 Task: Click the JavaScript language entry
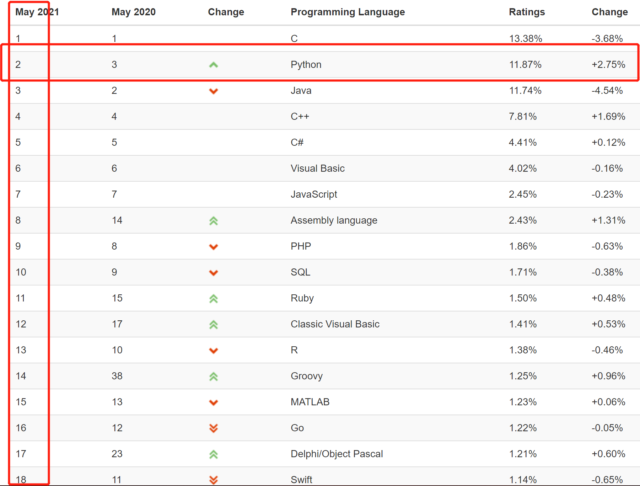click(x=313, y=194)
